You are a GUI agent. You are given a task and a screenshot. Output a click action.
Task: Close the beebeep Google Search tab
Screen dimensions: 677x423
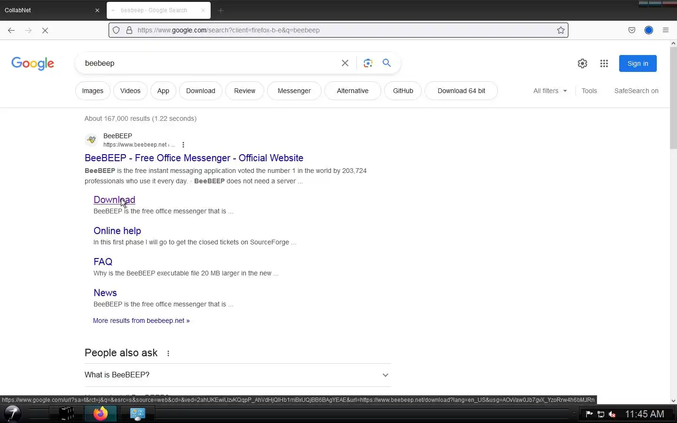pyautogui.click(x=203, y=10)
